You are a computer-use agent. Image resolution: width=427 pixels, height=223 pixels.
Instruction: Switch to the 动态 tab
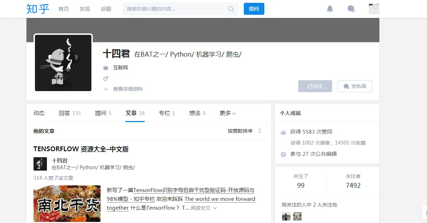39,113
